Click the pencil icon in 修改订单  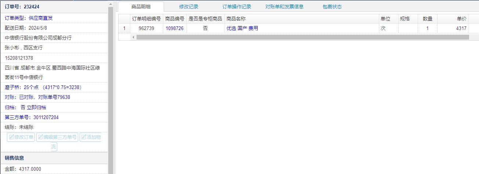point(11,137)
